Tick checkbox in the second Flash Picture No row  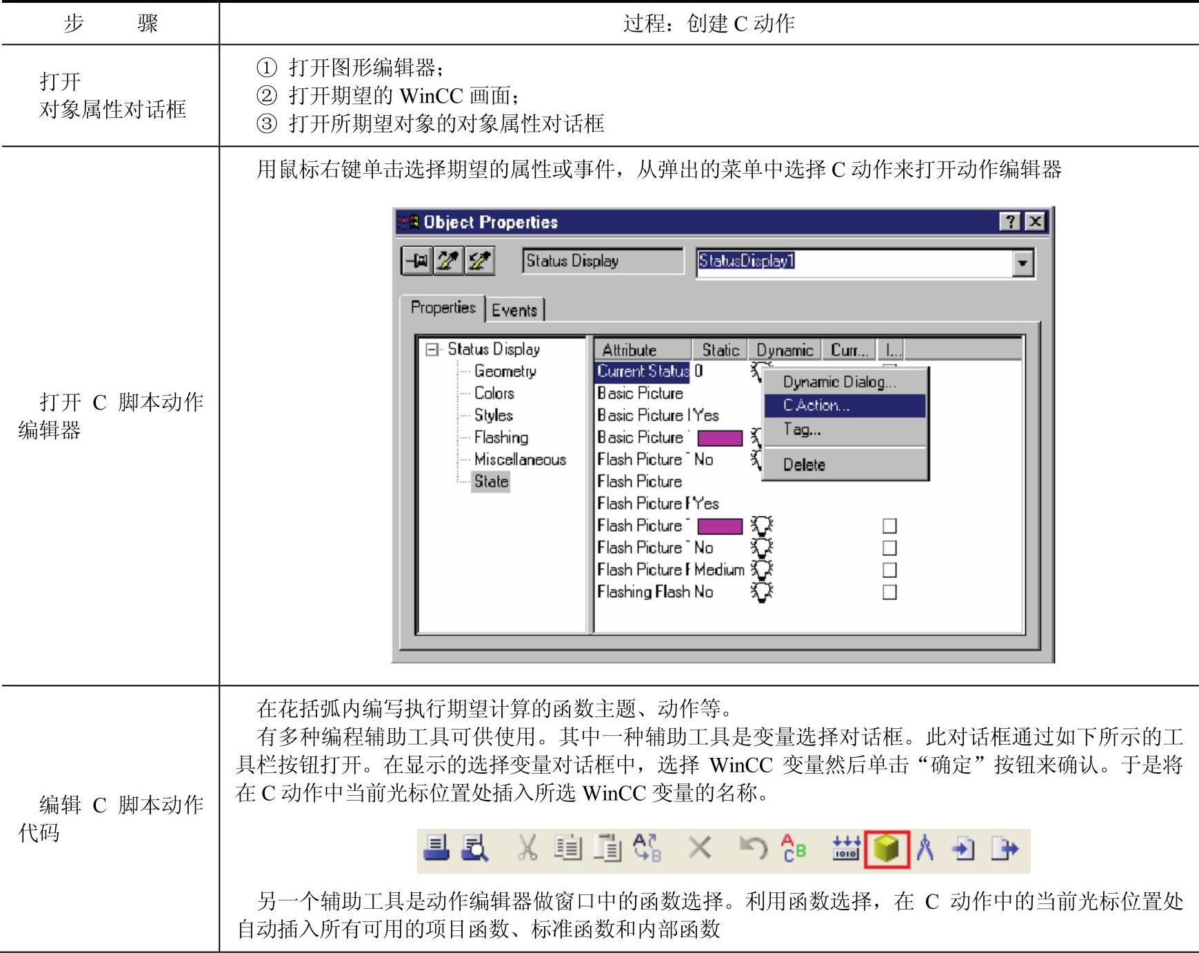(x=889, y=548)
